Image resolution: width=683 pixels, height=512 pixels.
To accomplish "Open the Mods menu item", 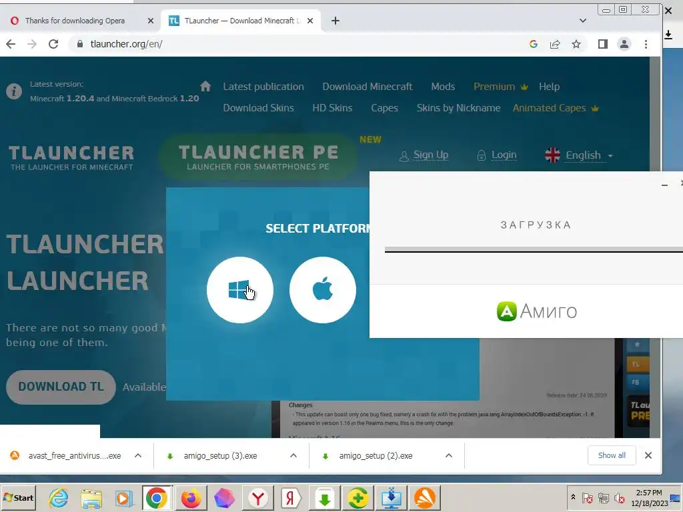I will tap(443, 87).
